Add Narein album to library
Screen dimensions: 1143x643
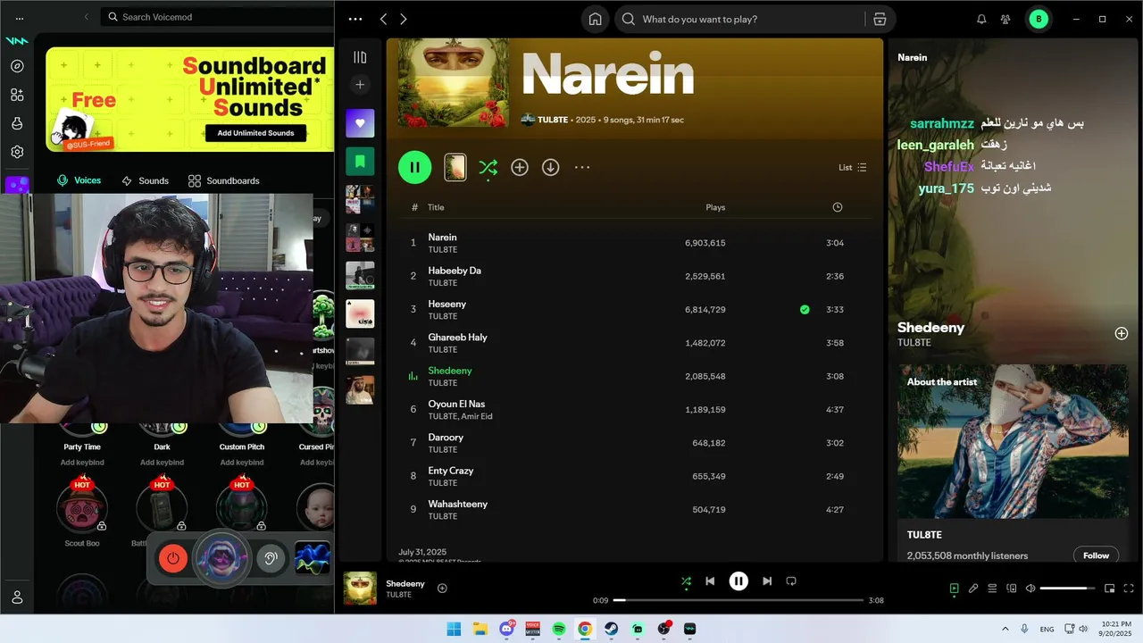[520, 167]
